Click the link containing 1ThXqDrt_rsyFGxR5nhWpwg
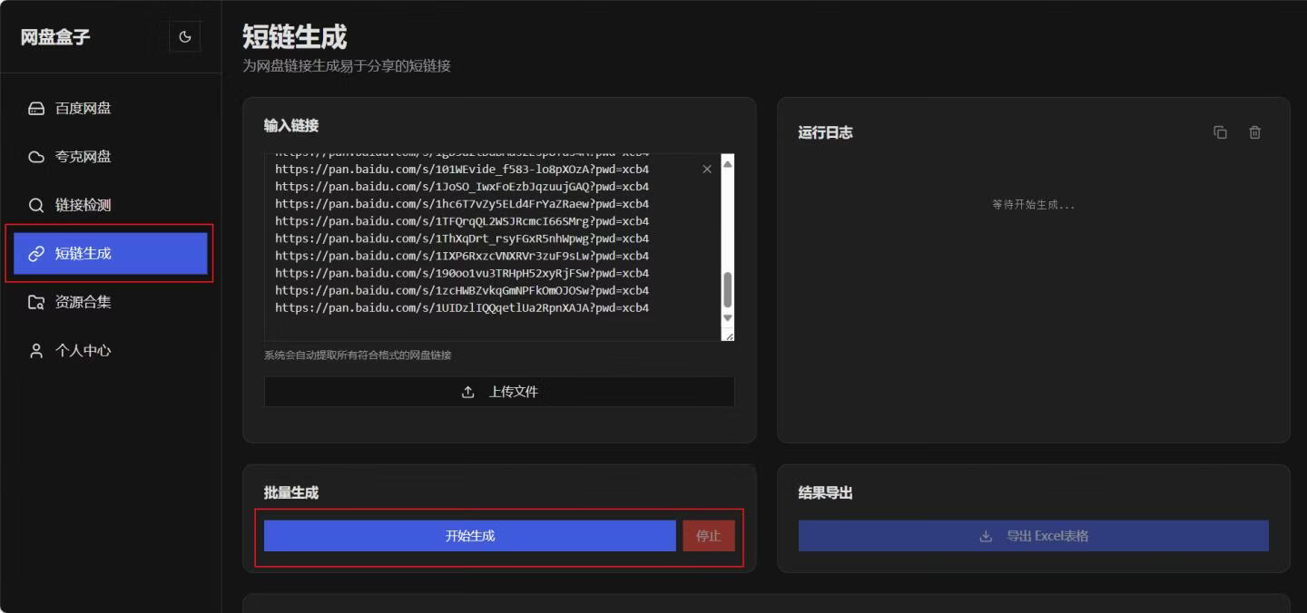 coord(462,238)
